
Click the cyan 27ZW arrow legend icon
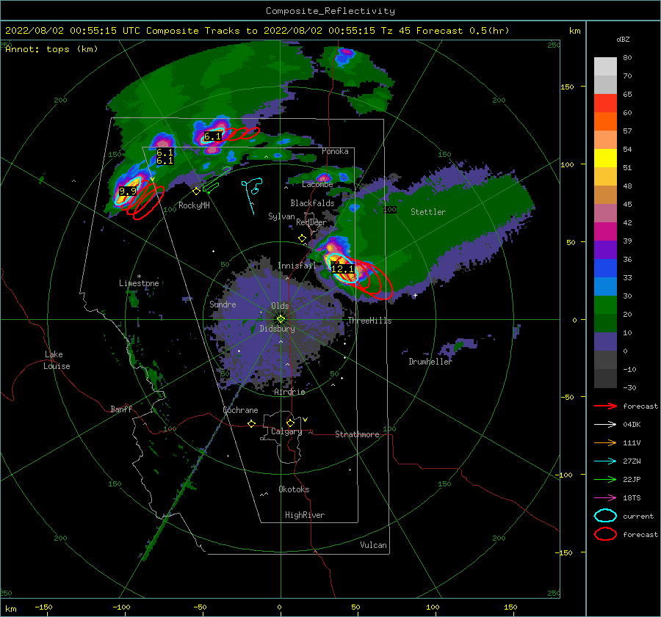[x=605, y=461]
